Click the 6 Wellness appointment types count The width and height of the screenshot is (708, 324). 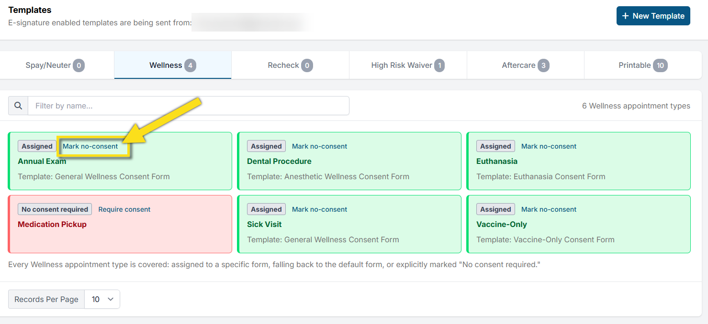(636, 106)
